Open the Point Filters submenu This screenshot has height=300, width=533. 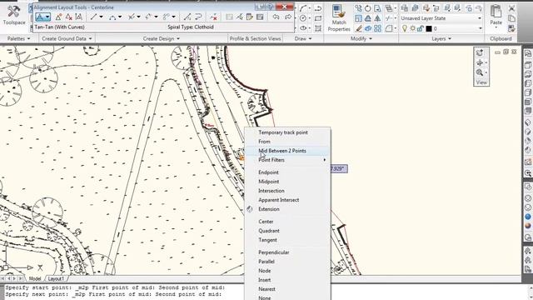tap(287, 160)
